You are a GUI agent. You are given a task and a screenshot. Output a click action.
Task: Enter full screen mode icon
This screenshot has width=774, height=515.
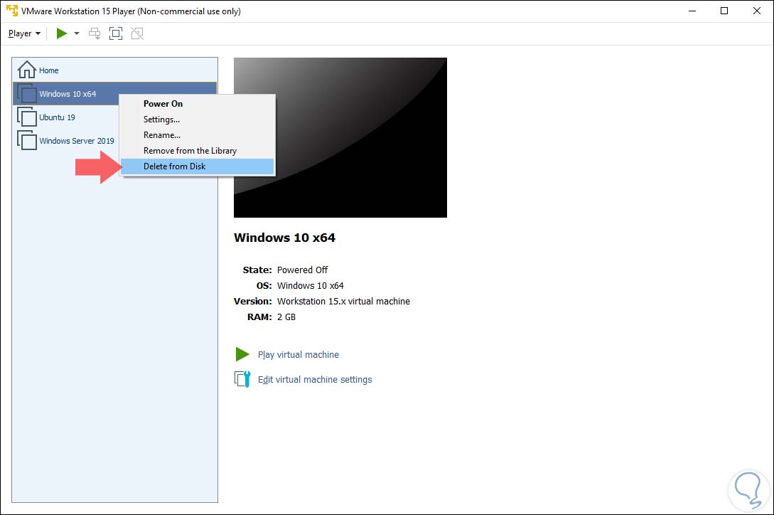point(116,33)
